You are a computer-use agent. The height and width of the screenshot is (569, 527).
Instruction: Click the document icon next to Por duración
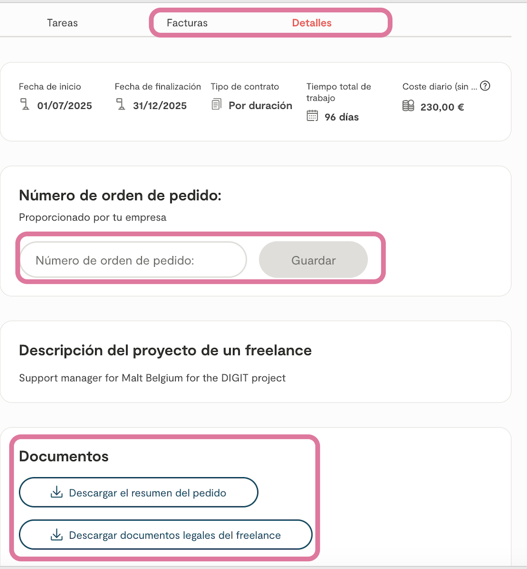[216, 105]
